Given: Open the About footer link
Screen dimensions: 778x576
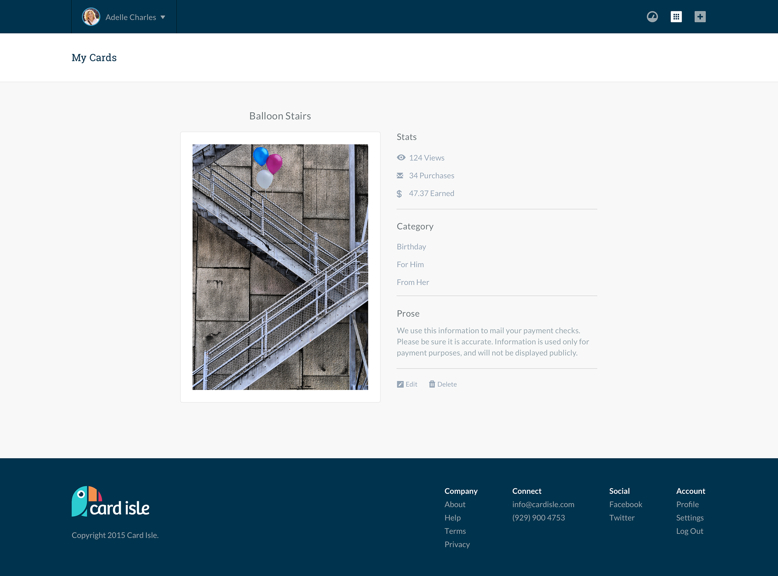Looking at the screenshot, I should (x=455, y=504).
